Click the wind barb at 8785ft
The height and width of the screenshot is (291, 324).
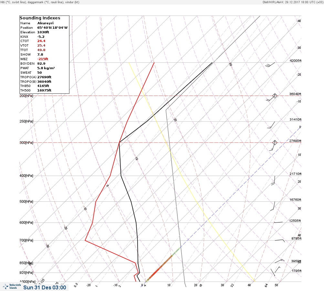coord(280,241)
